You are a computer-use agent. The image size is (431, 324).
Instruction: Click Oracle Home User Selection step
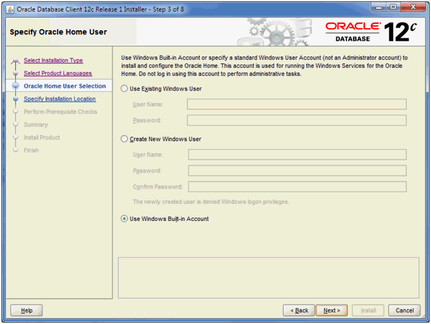pyautogui.click(x=65, y=86)
